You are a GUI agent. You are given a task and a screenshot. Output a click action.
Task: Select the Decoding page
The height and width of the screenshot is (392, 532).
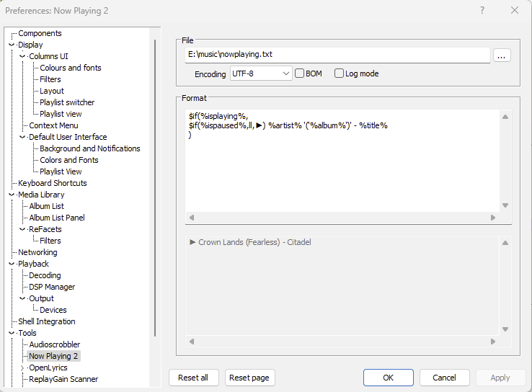(x=45, y=275)
